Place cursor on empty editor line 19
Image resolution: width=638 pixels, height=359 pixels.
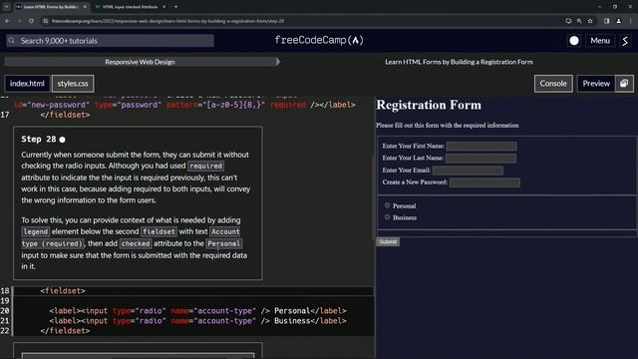tap(193, 301)
